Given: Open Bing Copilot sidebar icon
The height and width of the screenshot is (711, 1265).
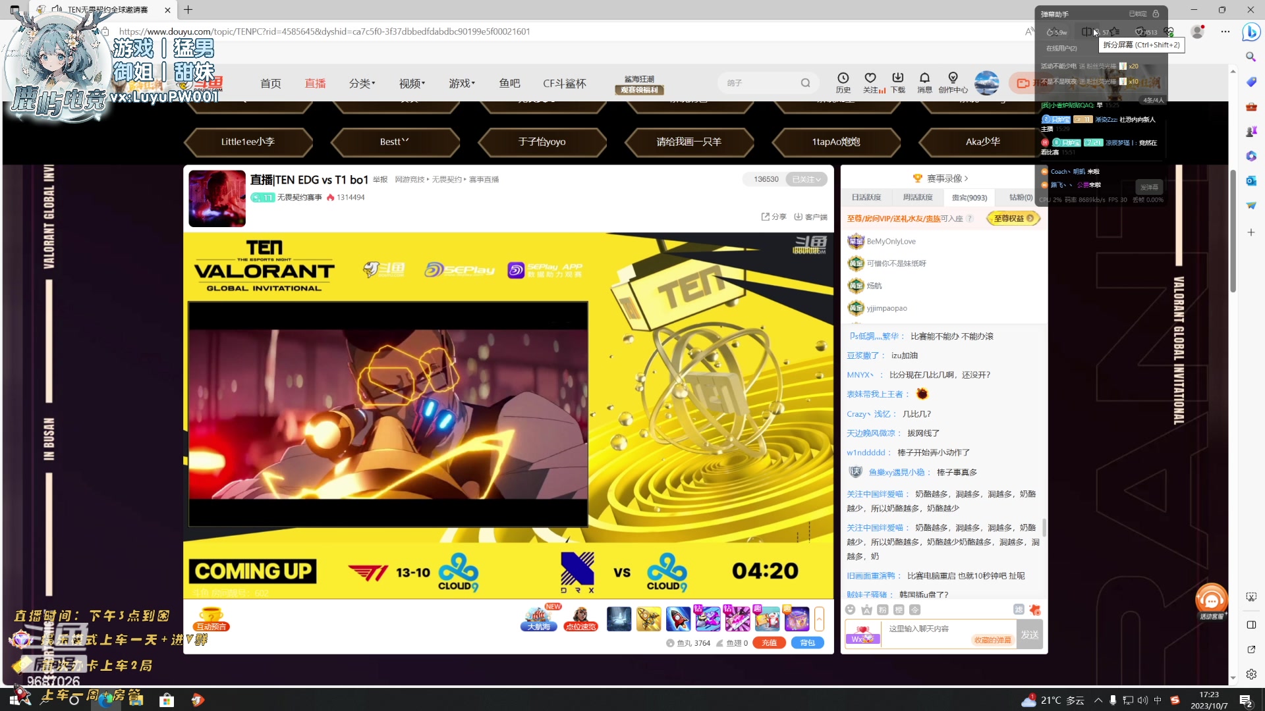Looking at the screenshot, I should (x=1251, y=31).
